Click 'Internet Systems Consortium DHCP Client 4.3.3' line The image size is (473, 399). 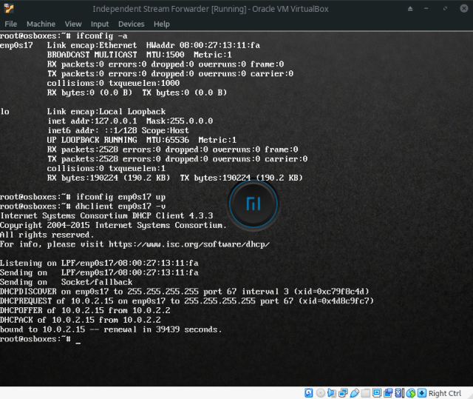pos(106,215)
